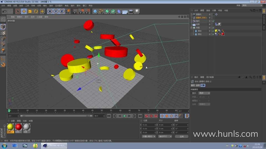
Task: Open the cube primitive object tool
Action: click(95, 11)
